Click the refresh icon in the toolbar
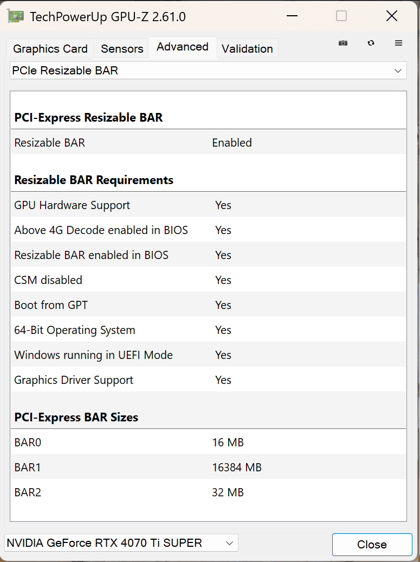Image resolution: width=420 pixels, height=562 pixels. point(371,43)
